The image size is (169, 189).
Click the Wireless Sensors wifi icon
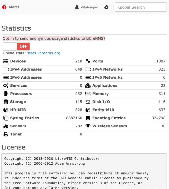[x=88, y=126]
